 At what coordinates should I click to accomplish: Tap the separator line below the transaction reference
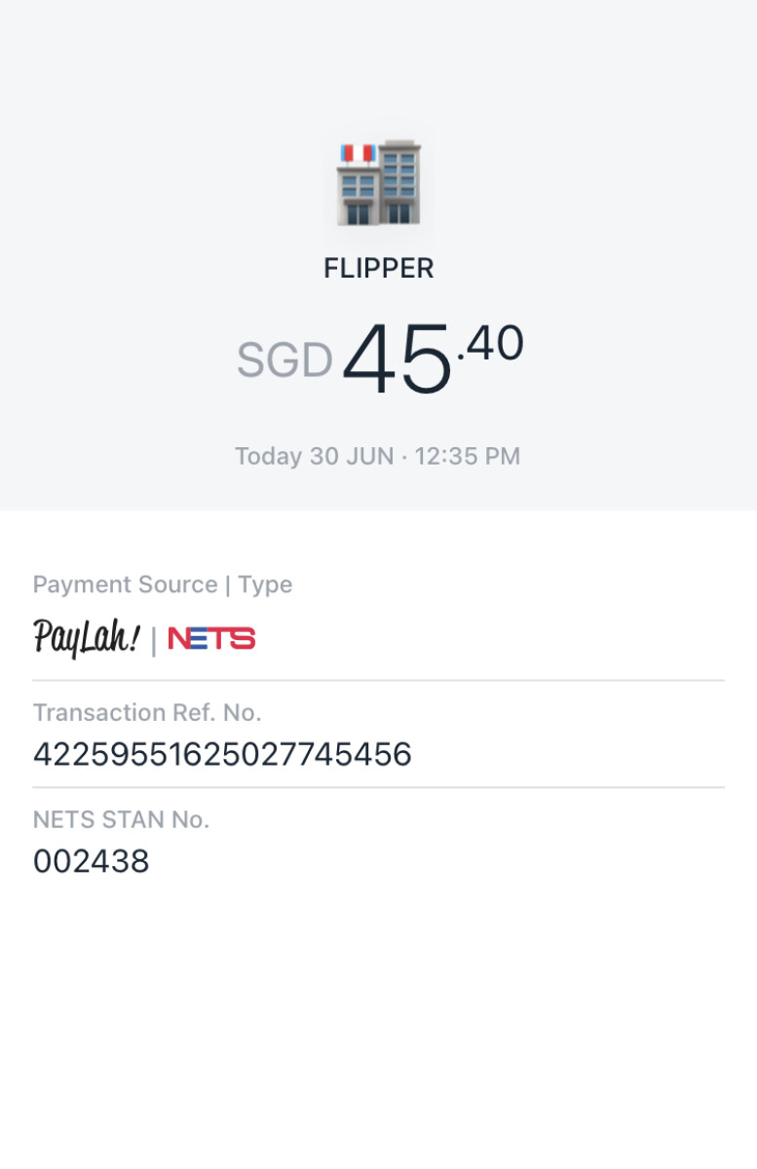tap(378, 787)
